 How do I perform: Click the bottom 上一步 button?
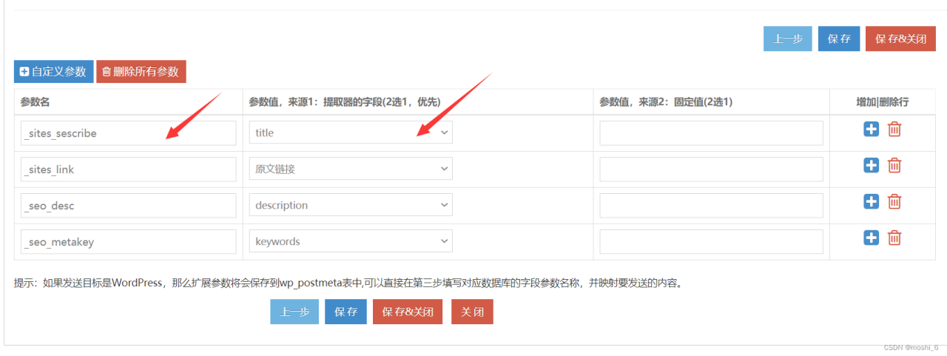tap(294, 312)
